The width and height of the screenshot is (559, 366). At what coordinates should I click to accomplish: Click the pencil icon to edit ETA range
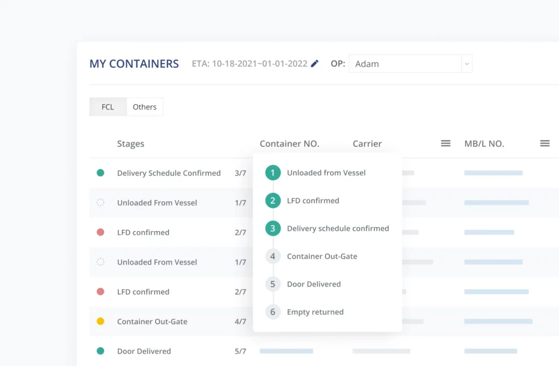click(x=314, y=64)
